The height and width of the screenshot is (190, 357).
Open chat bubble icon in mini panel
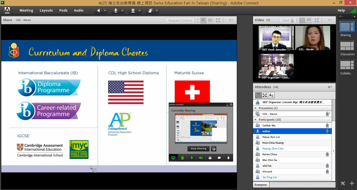pos(219,158)
